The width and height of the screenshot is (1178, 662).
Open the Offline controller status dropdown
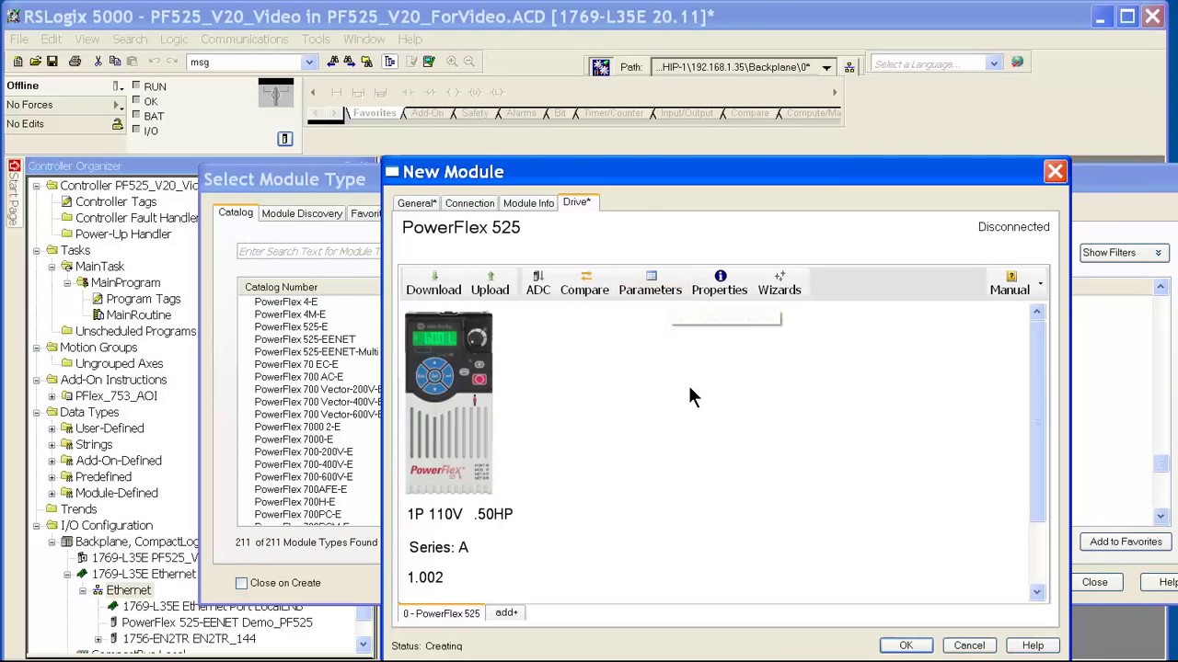click(117, 86)
